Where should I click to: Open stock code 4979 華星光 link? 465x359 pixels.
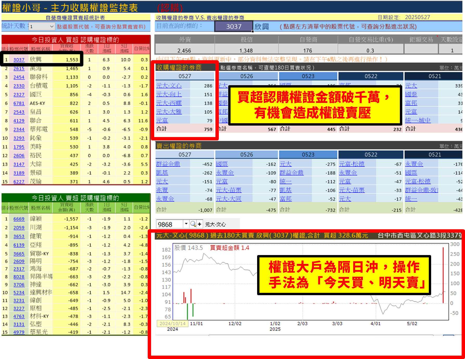(x=19, y=332)
